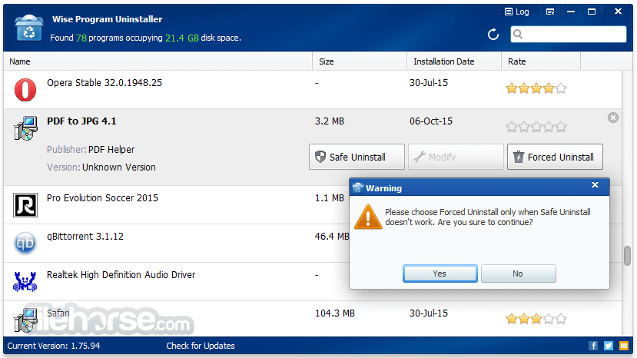Click Safe Uninstall for PDF to JPG
The width and height of the screenshot is (637, 358).
click(357, 157)
